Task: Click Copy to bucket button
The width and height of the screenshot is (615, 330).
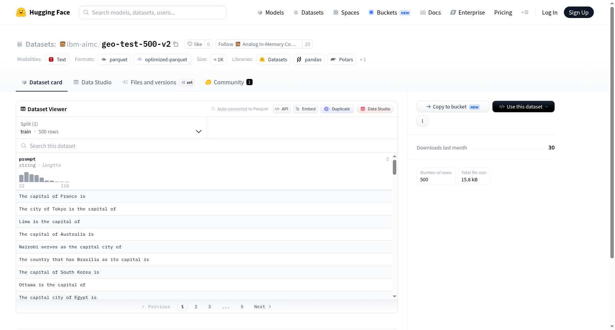Action: click(453, 107)
